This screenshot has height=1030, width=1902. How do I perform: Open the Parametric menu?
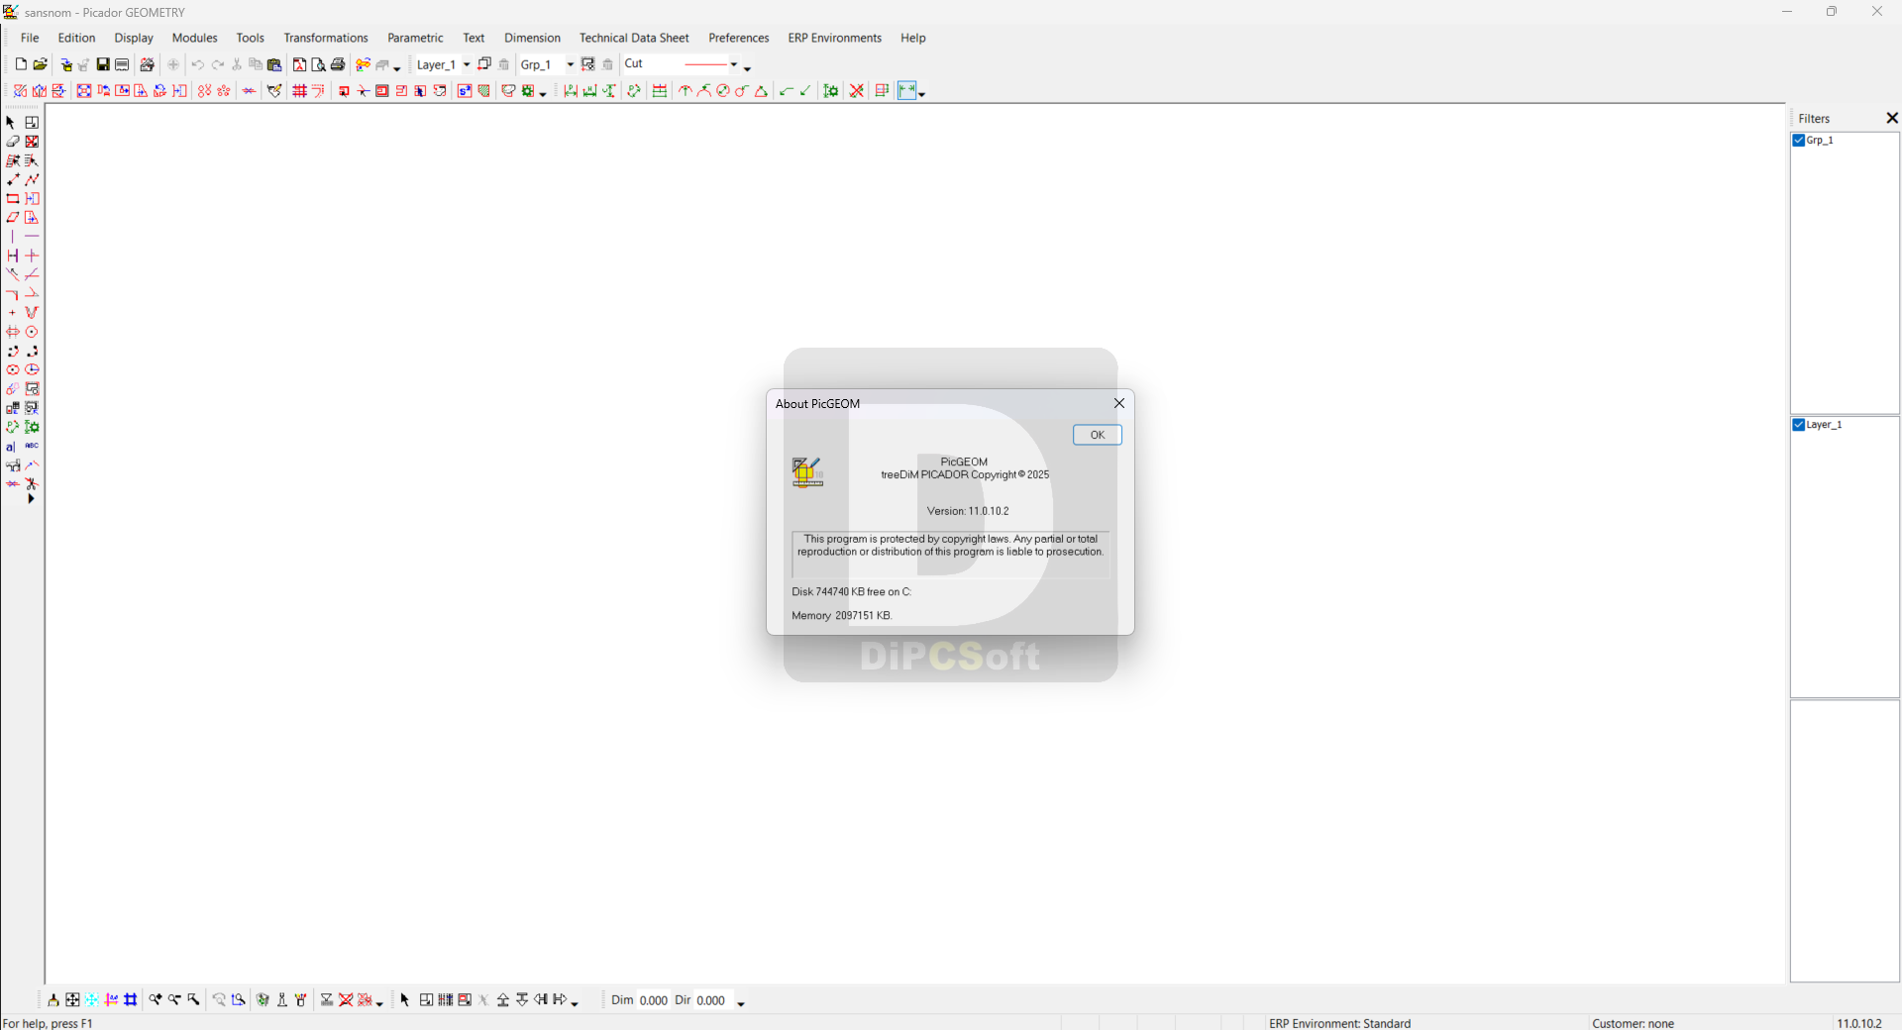415,38
